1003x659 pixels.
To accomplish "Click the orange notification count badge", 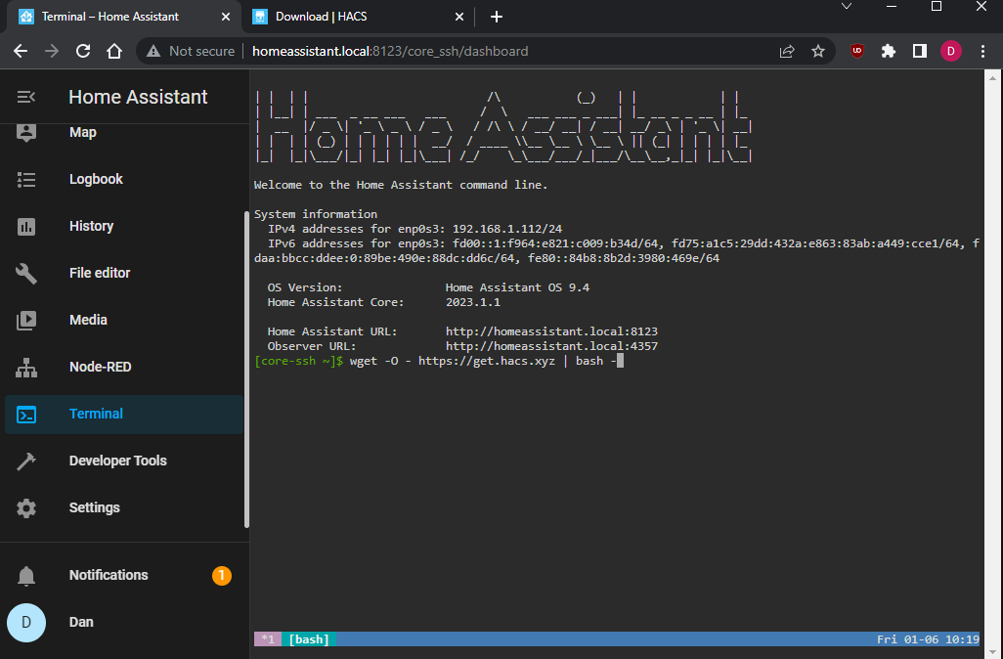I will 221,576.
